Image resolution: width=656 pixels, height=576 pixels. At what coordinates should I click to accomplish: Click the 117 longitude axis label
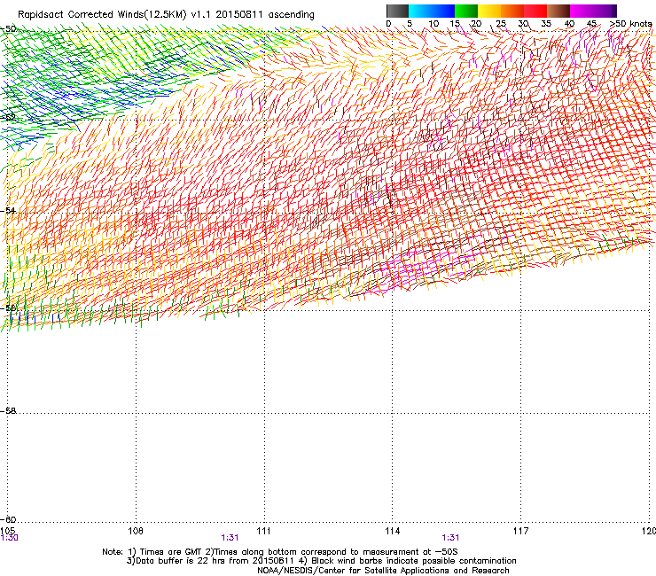(x=521, y=531)
